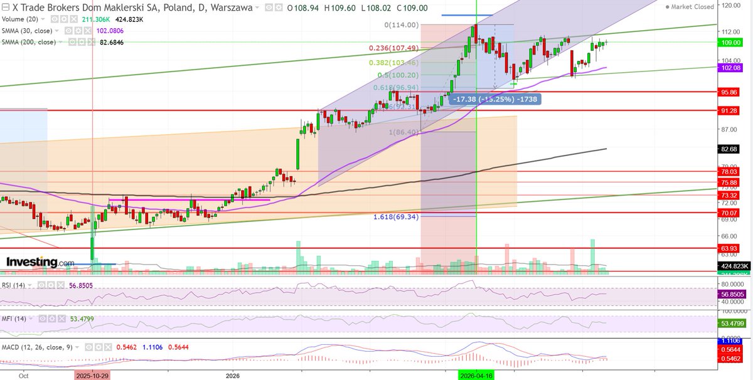
Task: Hide the main price series with eye icon
Action: (270, 8)
